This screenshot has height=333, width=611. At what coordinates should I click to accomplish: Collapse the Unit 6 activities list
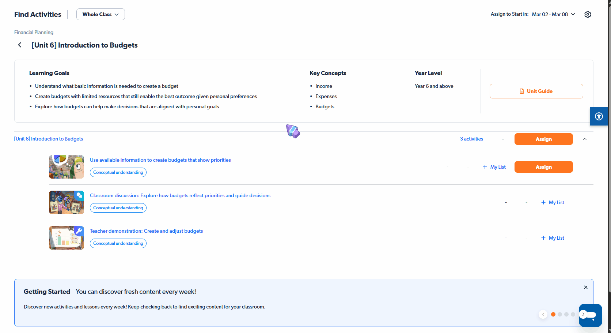point(585,139)
